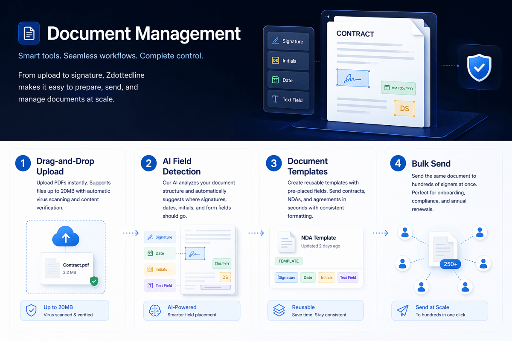Click the green TEMPLATE tag
The width and height of the screenshot is (512, 341).
pos(289,261)
